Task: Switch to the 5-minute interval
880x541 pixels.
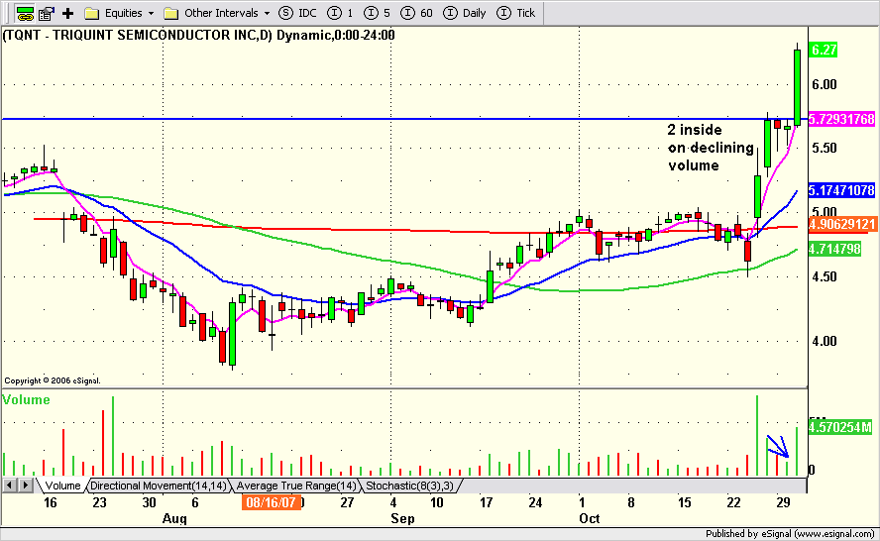Action: coord(378,13)
